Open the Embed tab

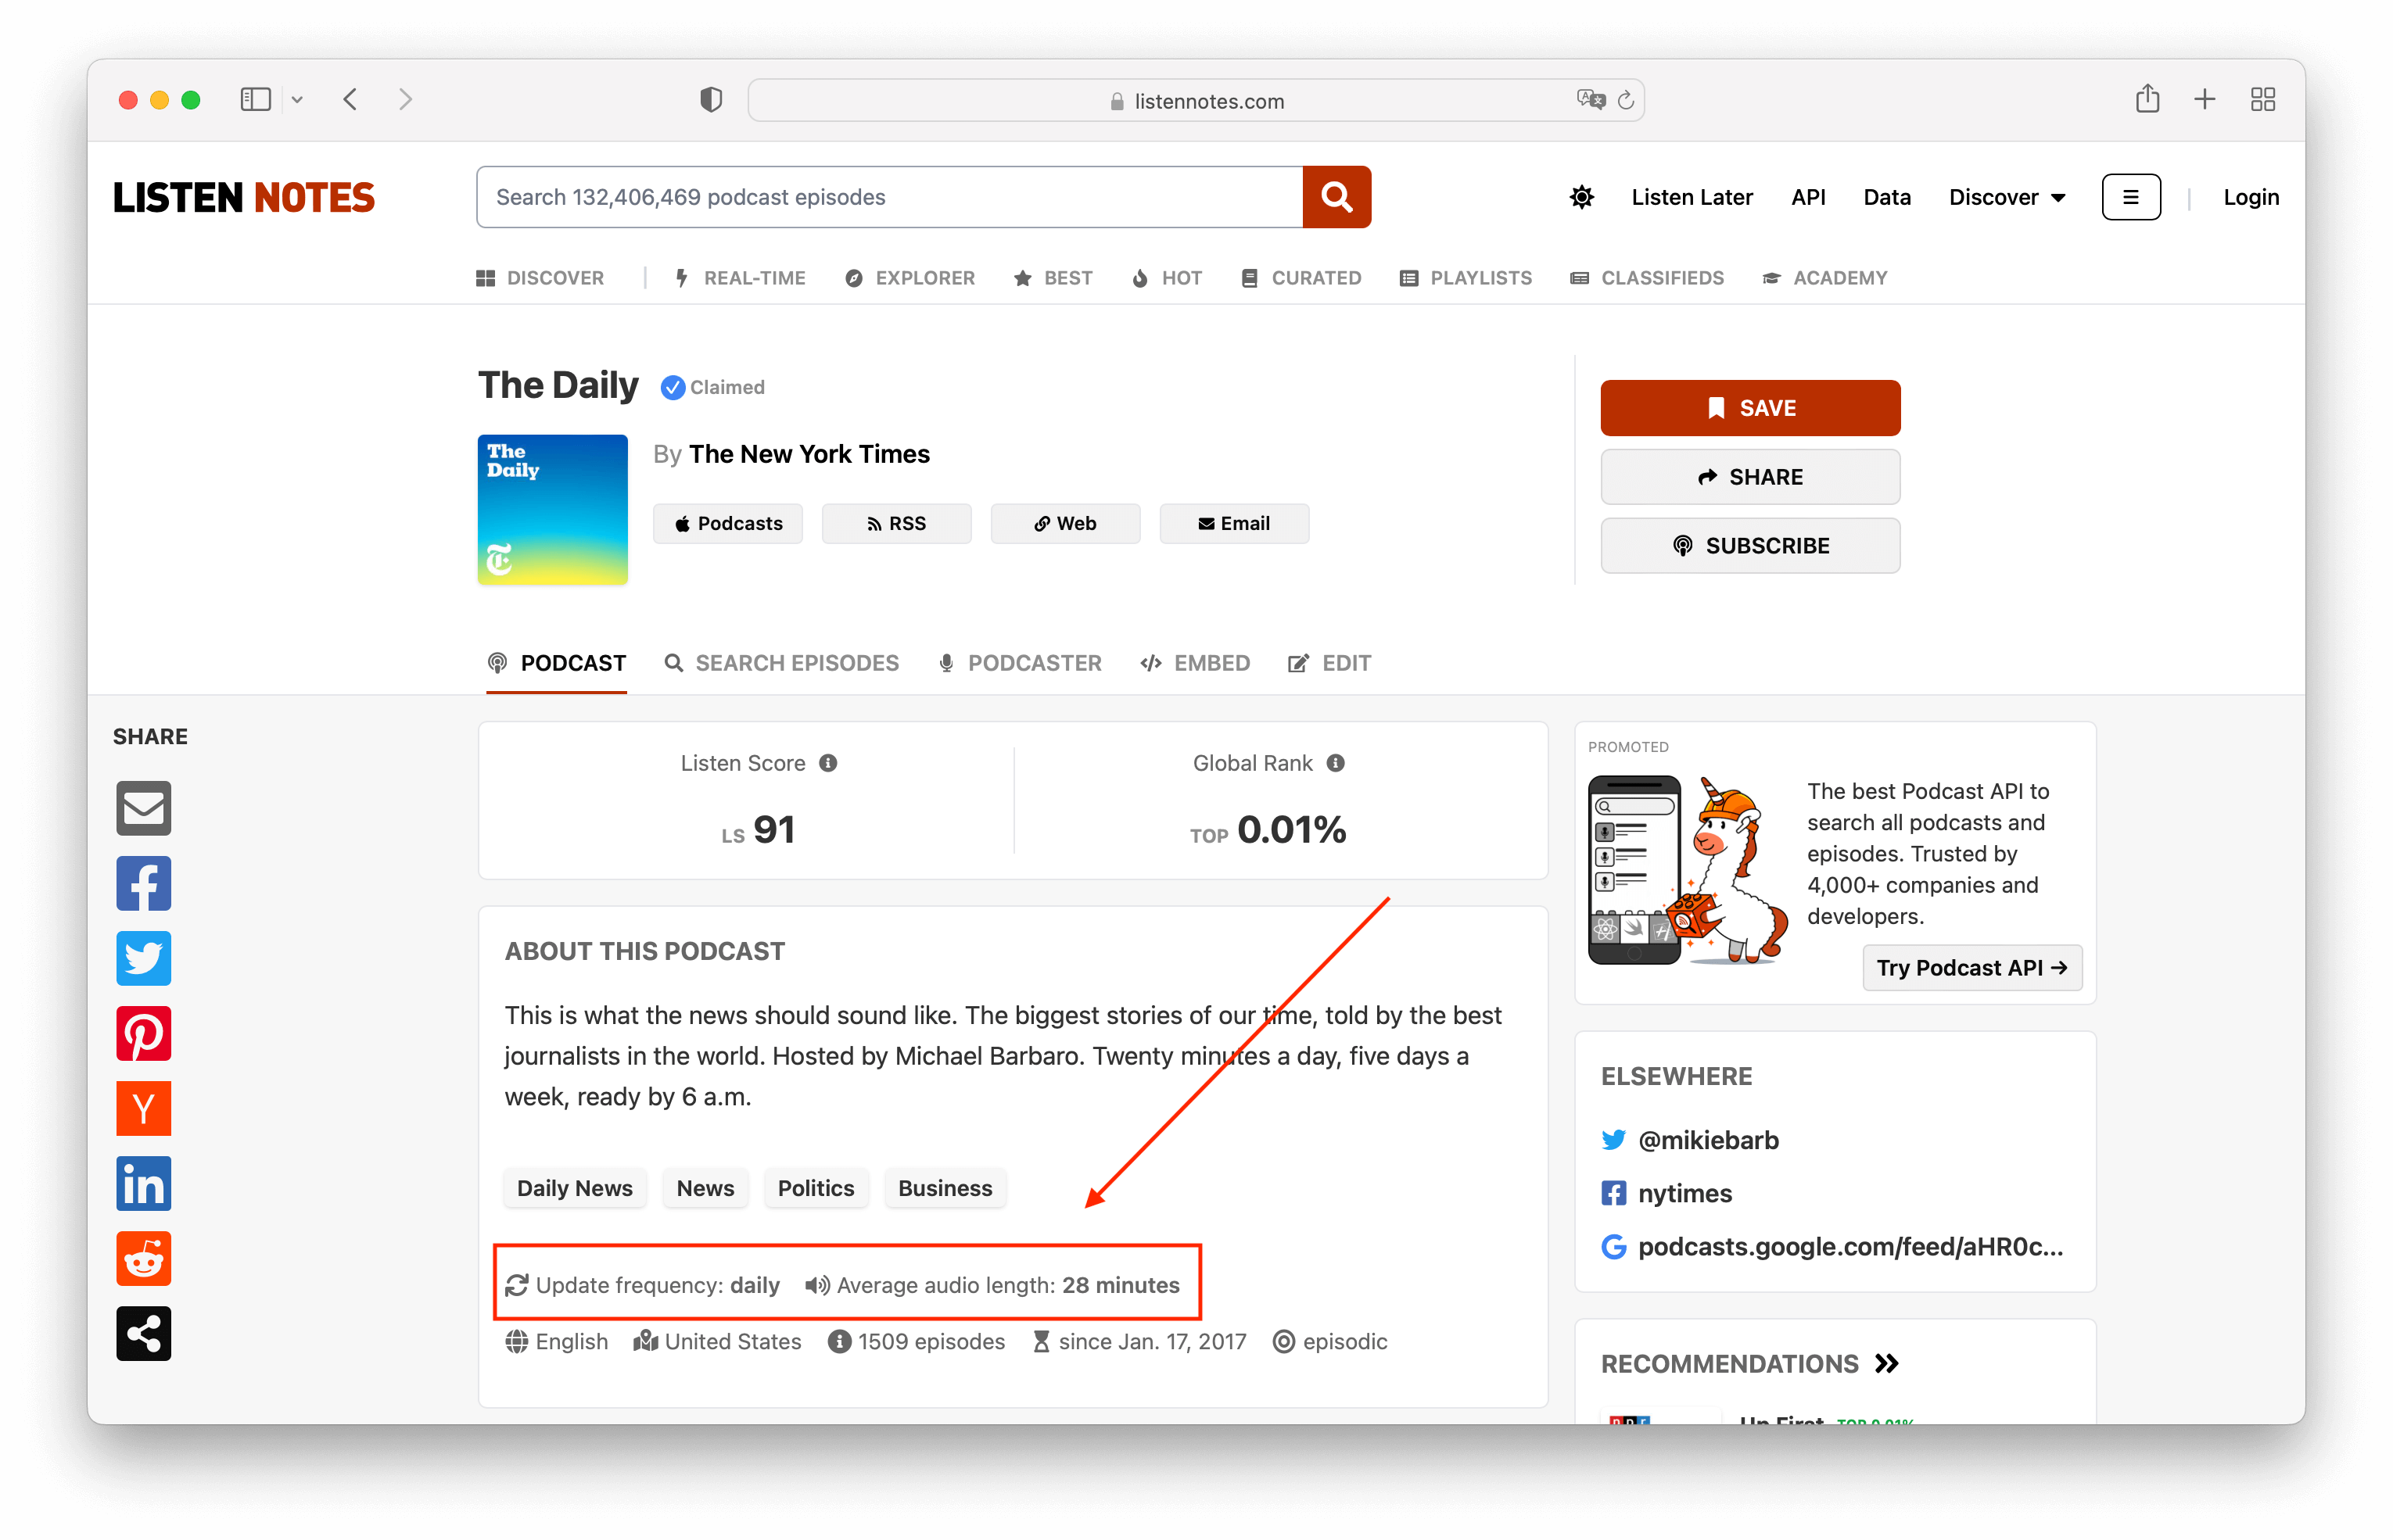(x=1194, y=663)
